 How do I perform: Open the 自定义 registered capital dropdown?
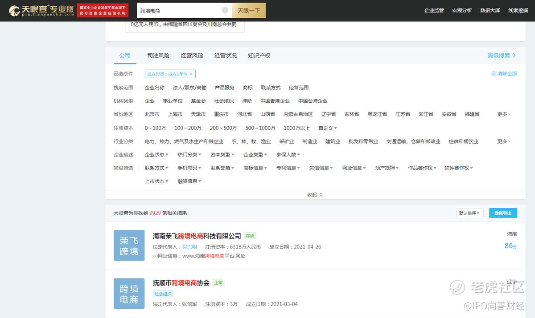click(328, 128)
